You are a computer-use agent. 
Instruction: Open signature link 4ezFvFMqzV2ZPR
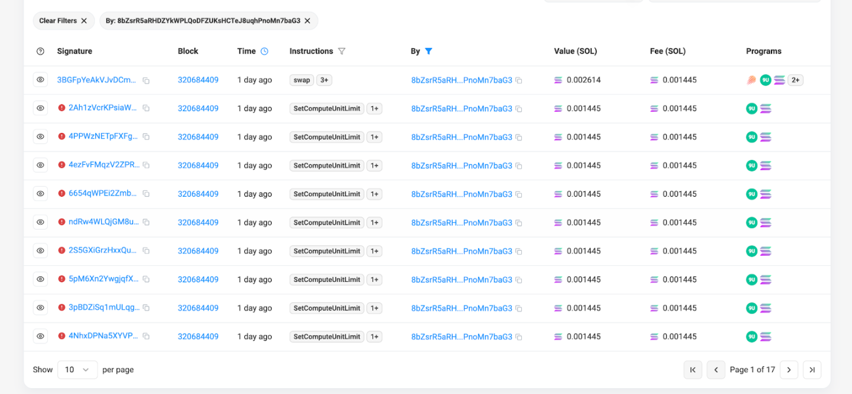coord(104,165)
